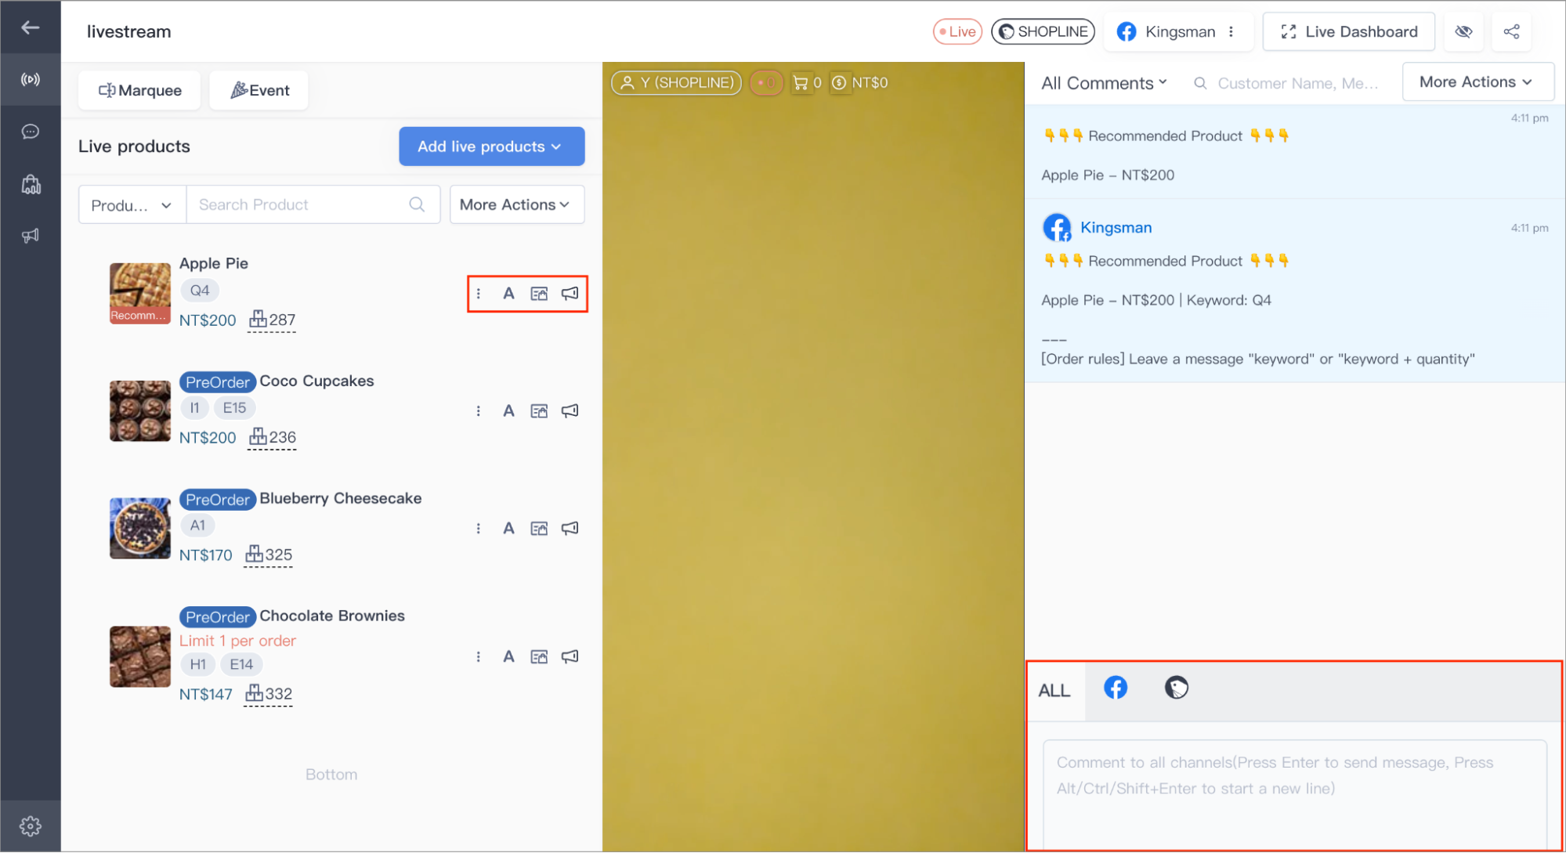Click Blueberry Cheesecake image card icon
1566x853 pixels.
(x=539, y=529)
